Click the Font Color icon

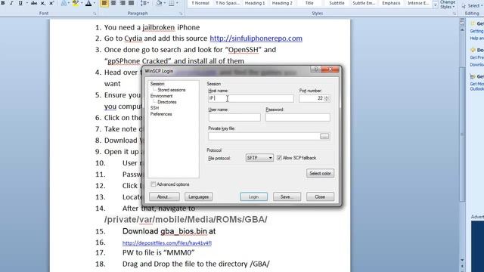[88, 3]
